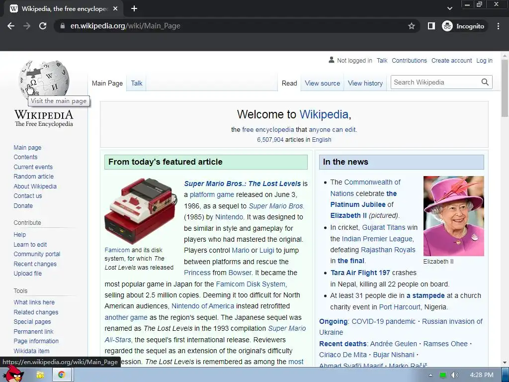Viewport: 509px width, 382px height.
Task: Click Permanent link in sidebar
Action: click(x=33, y=331)
